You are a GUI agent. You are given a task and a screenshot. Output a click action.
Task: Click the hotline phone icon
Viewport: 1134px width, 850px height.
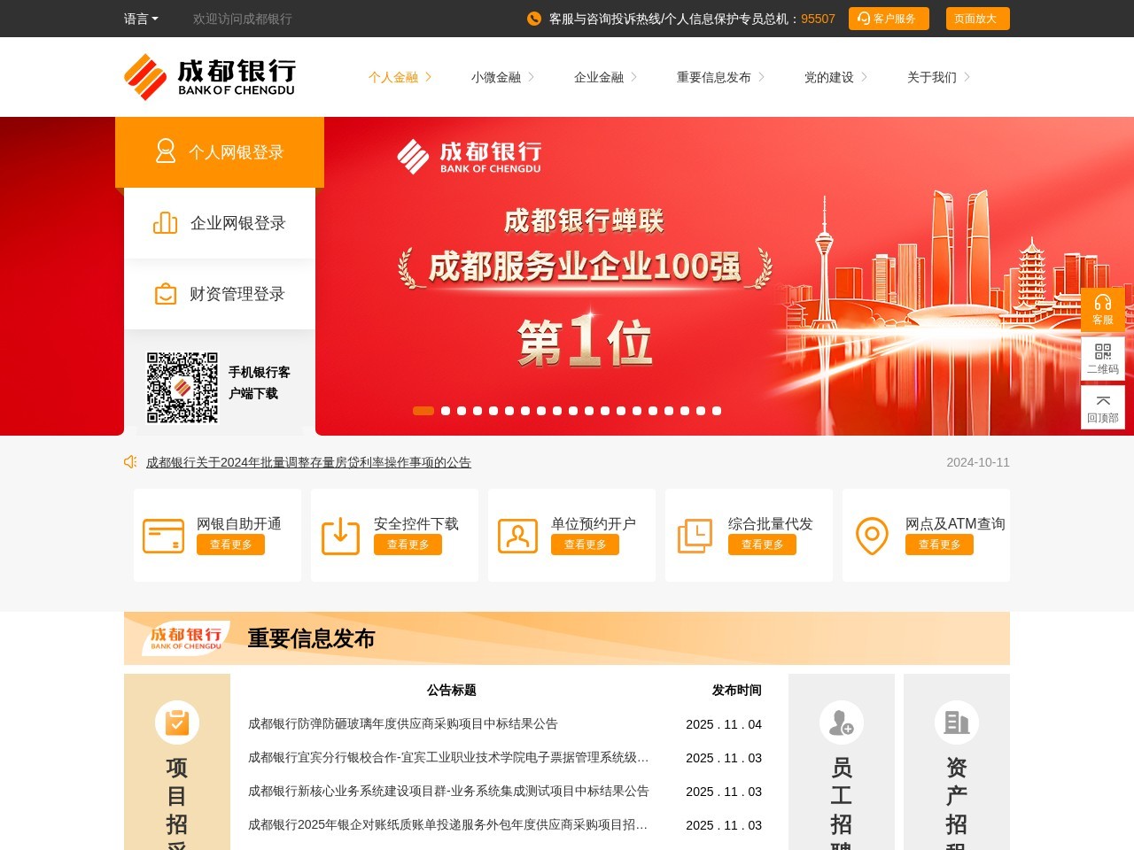[534, 19]
